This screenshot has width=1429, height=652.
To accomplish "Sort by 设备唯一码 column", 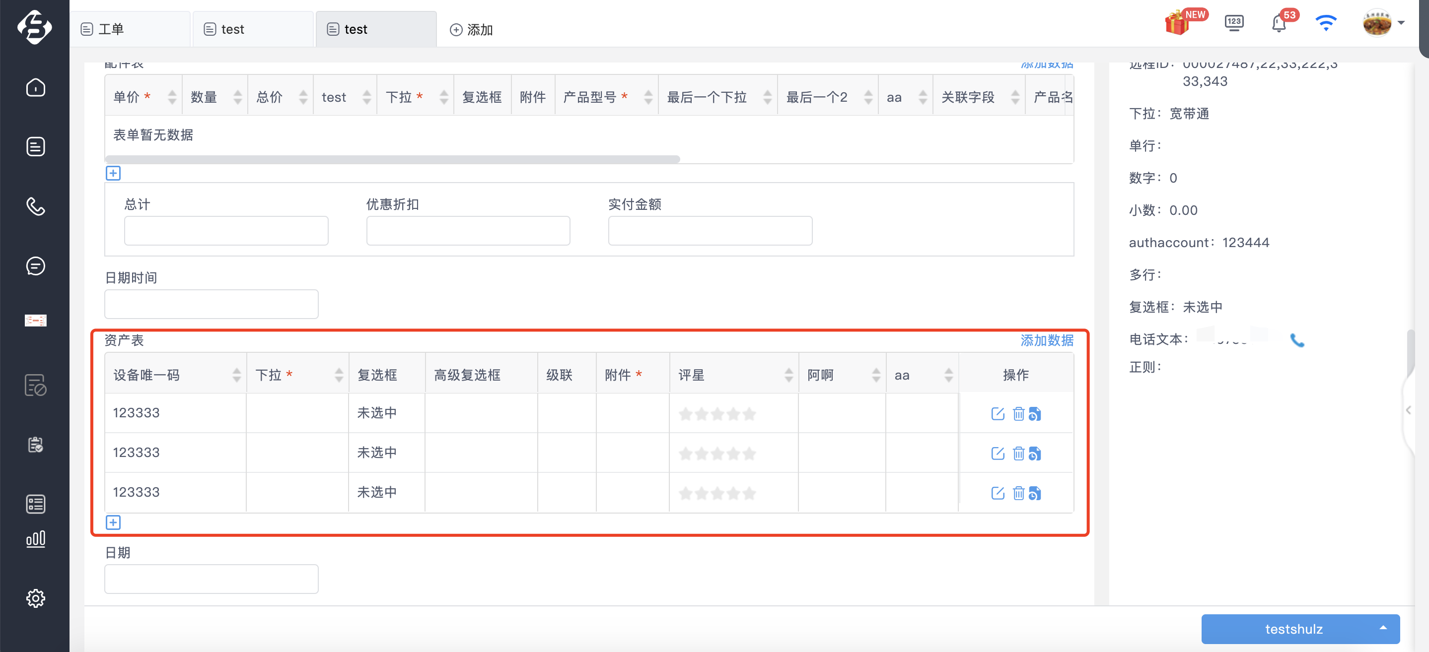I will 237,375.
